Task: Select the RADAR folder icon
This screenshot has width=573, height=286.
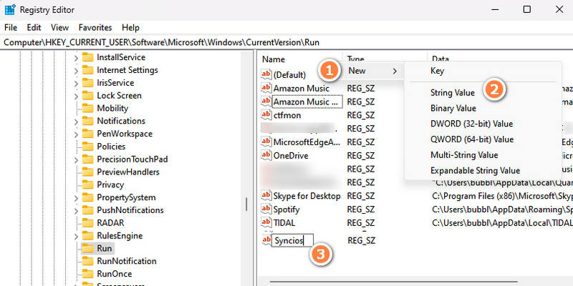Action: tap(87, 223)
